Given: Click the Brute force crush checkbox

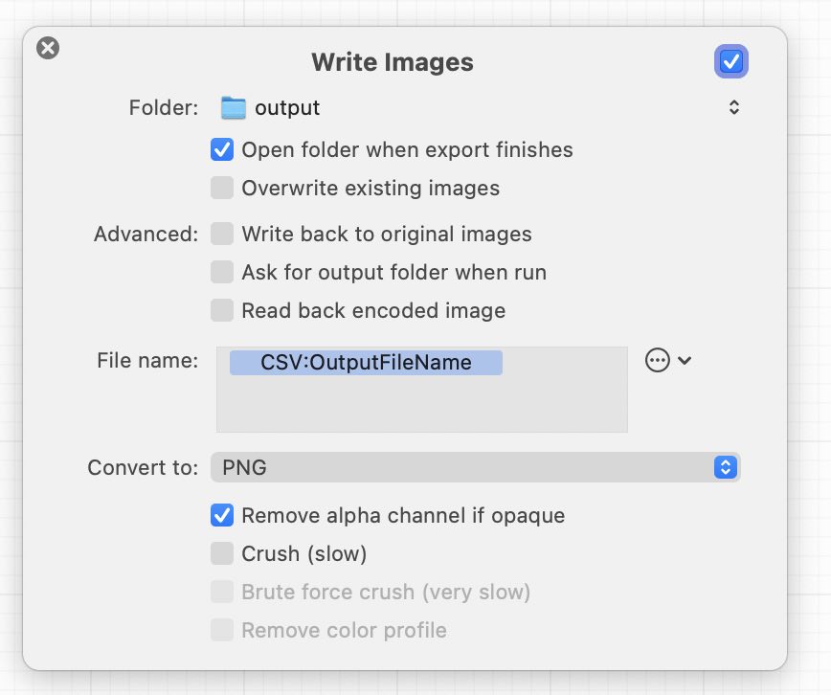Looking at the screenshot, I should click(222, 593).
